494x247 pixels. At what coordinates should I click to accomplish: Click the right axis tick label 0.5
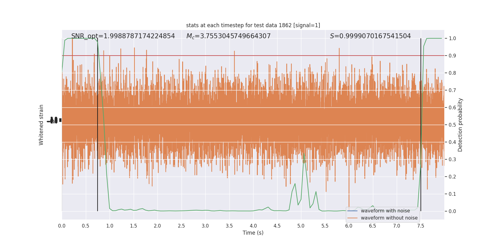coord(452,125)
